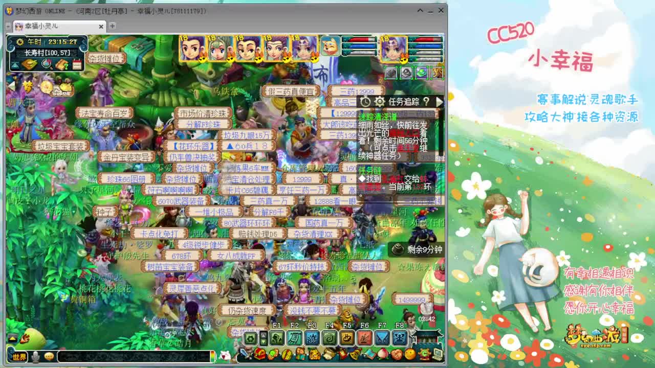The image size is (655, 368).
Task: Open the mini-map magnifier globe icon
Action: [x=47, y=64]
